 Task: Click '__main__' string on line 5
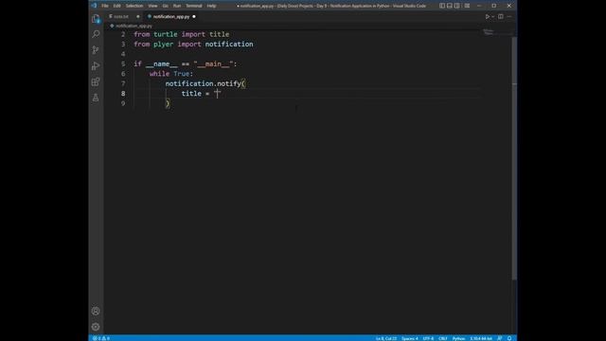pyautogui.click(x=213, y=63)
